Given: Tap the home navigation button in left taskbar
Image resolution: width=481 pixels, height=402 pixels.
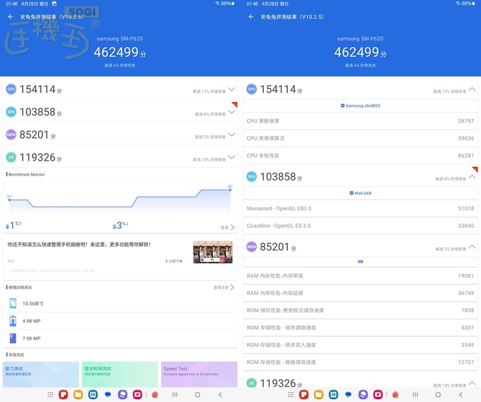Looking at the screenshot, I should 198,395.
